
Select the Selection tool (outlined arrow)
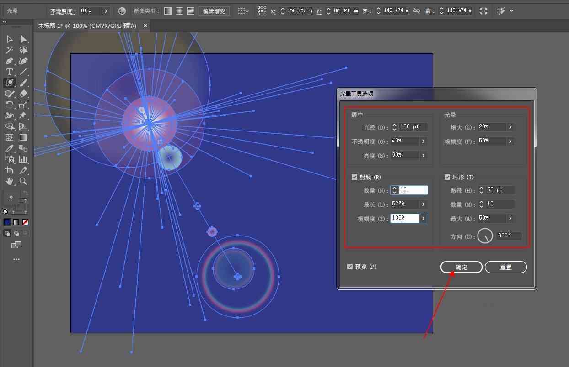coord(9,39)
